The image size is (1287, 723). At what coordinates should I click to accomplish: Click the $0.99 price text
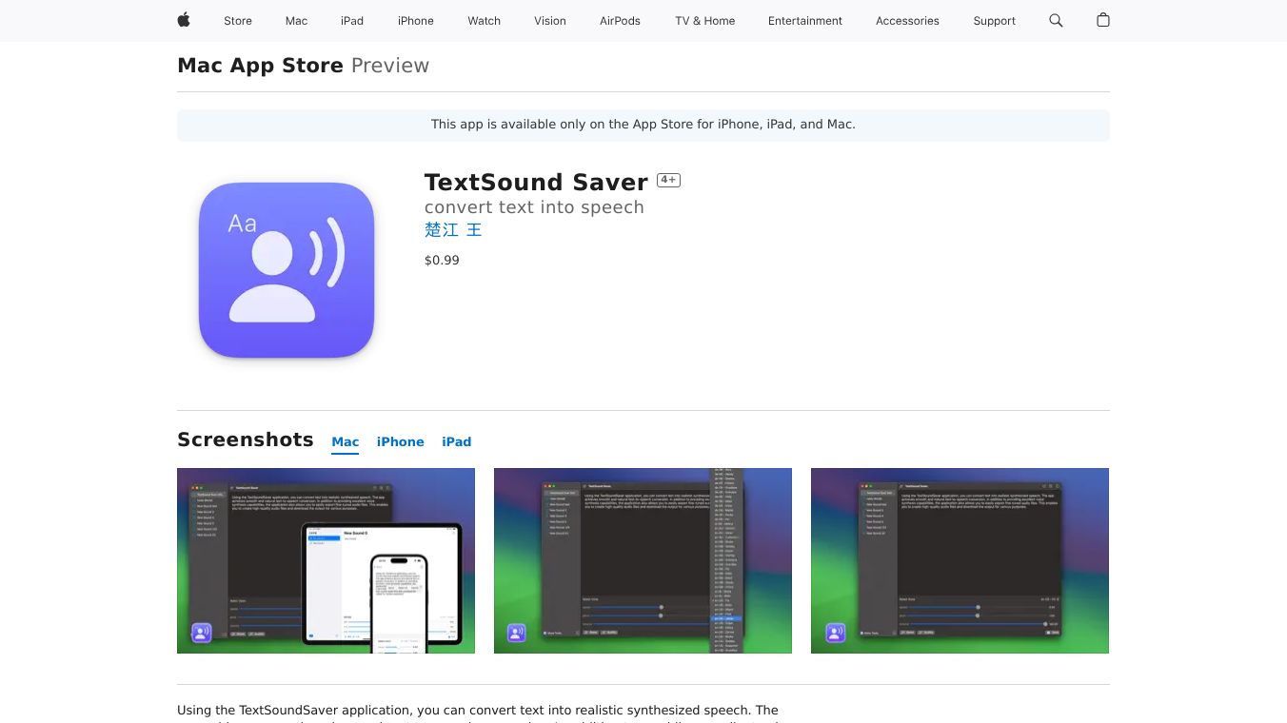point(442,261)
